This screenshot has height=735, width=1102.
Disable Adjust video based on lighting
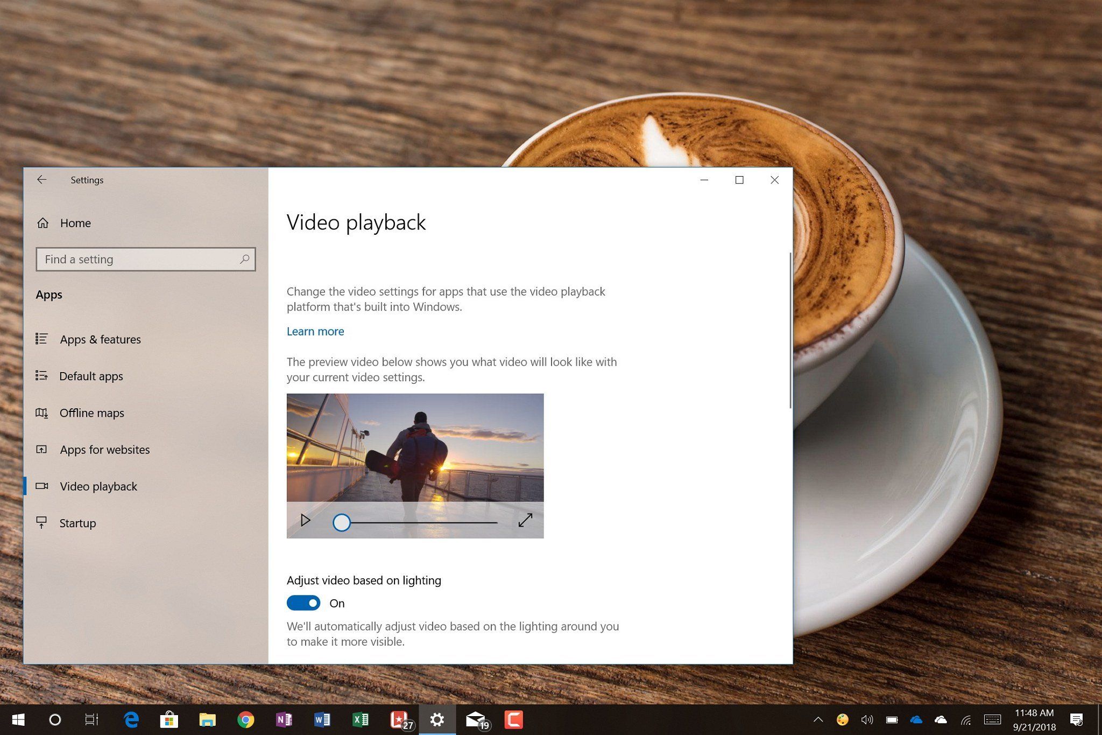303,603
